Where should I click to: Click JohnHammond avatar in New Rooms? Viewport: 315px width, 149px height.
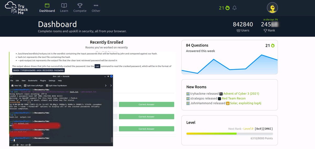point(188,103)
